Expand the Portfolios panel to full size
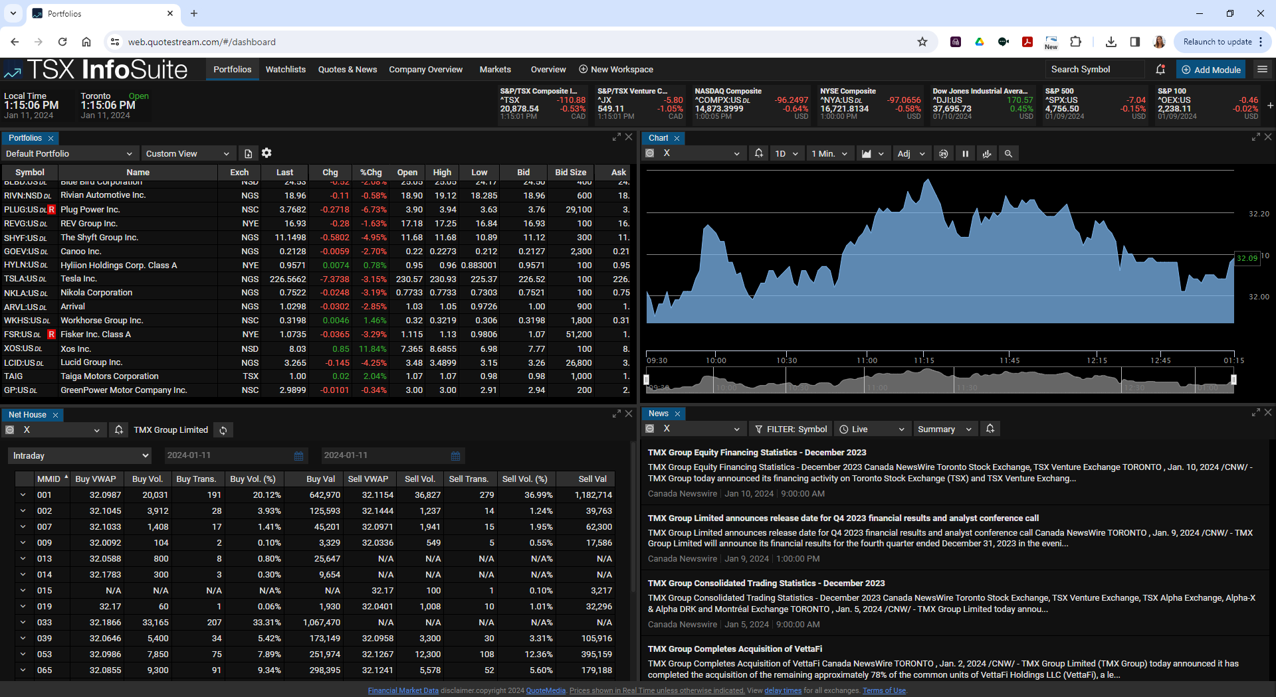 (617, 137)
